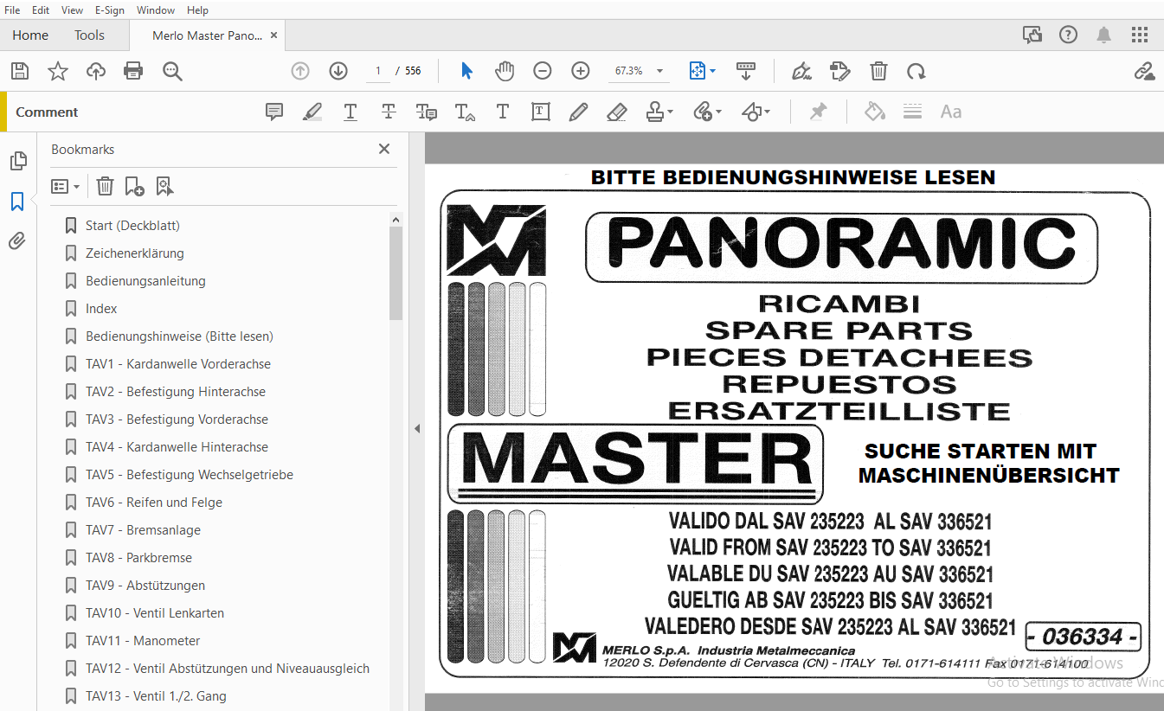Screen dimensions: 1164x711
Task: Close the Bookmarks panel
Action: [384, 149]
